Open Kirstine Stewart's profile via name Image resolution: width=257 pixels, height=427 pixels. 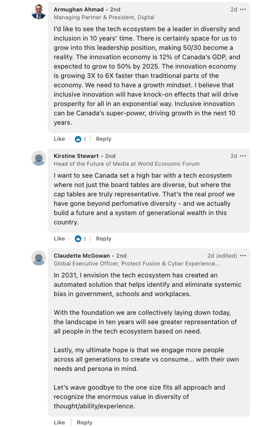76,156
